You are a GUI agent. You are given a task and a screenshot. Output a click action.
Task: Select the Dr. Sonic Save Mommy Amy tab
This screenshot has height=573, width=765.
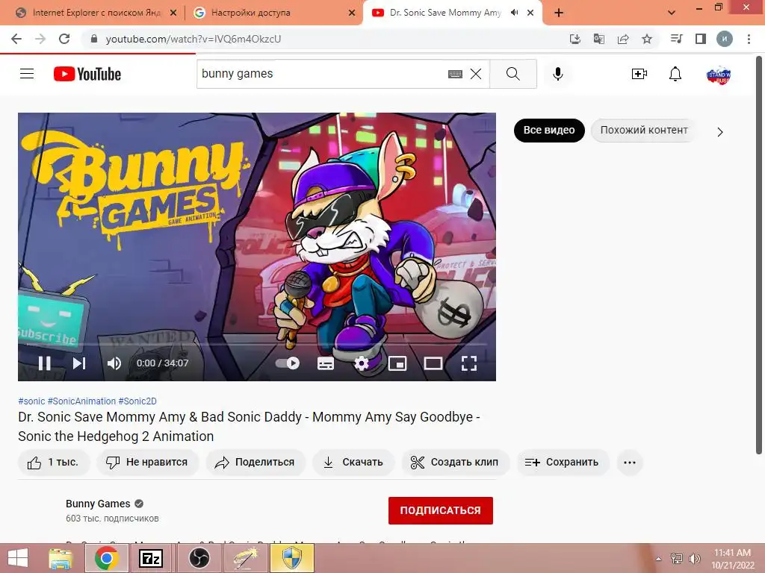(445, 13)
